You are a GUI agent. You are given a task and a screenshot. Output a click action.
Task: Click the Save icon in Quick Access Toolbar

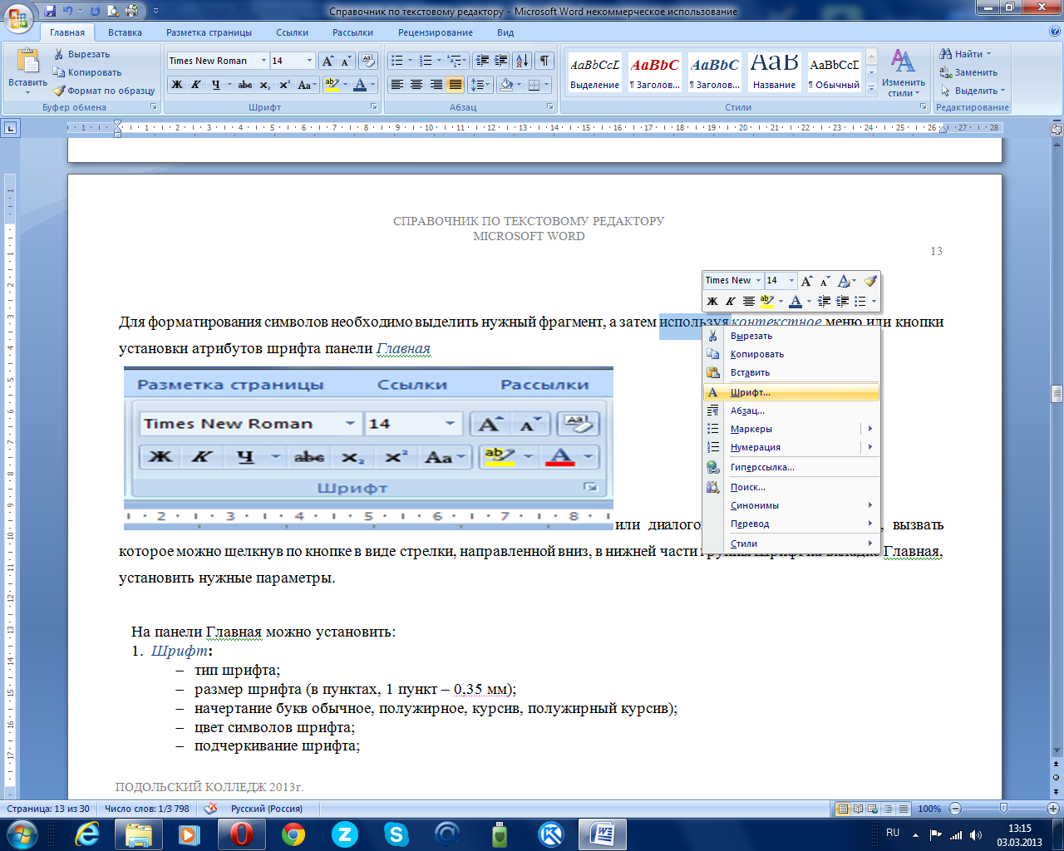[x=51, y=11]
